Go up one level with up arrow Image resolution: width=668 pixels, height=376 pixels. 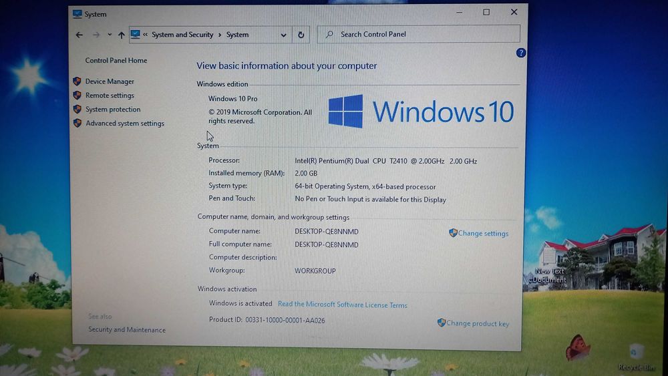pyautogui.click(x=122, y=35)
